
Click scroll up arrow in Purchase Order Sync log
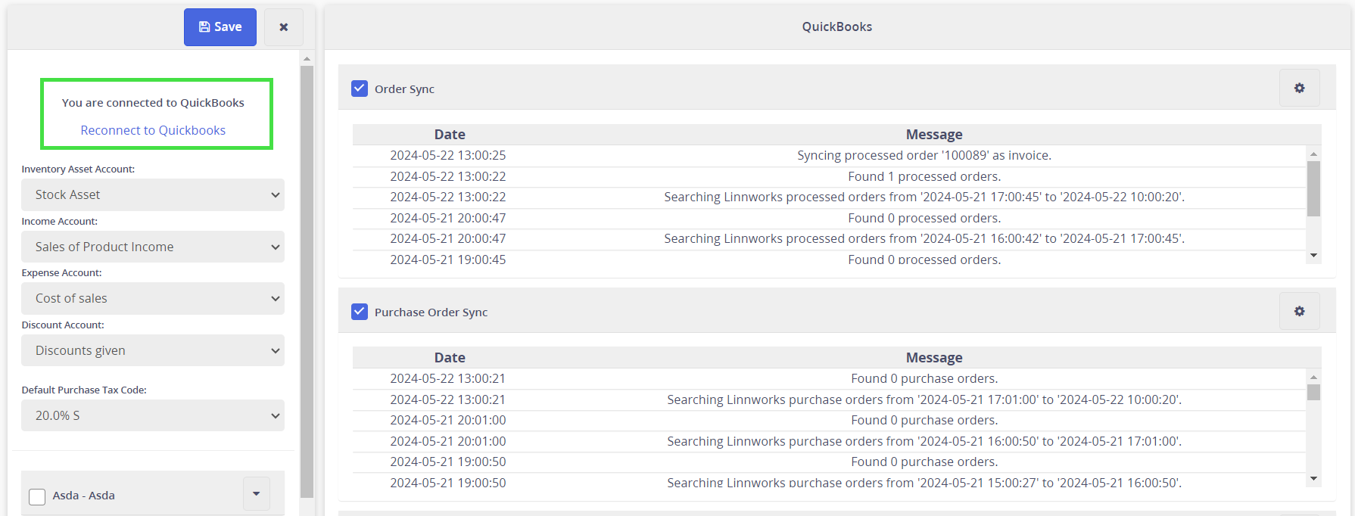coord(1314,377)
